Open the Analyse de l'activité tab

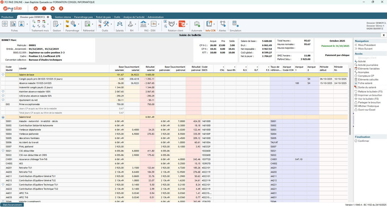(x=134, y=17)
